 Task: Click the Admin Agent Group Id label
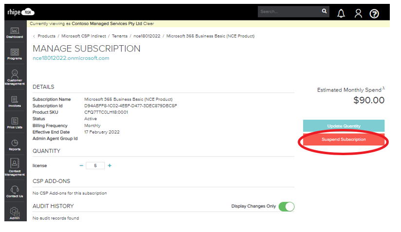pyautogui.click(x=55, y=139)
